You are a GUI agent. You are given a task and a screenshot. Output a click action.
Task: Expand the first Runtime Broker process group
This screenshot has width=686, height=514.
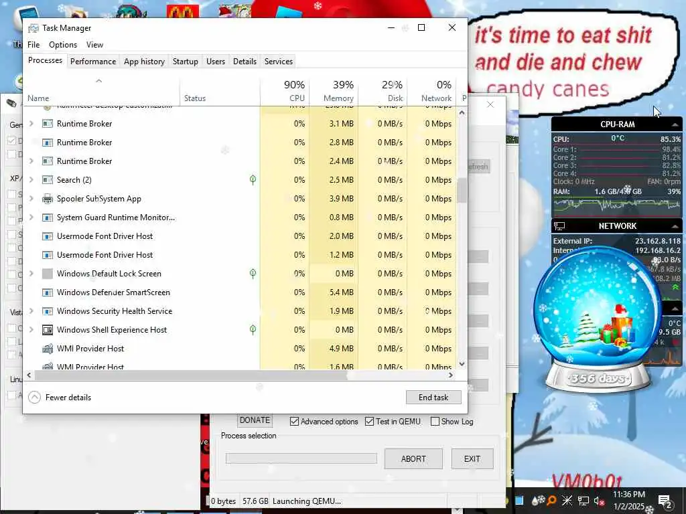click(x=31, y=124)
